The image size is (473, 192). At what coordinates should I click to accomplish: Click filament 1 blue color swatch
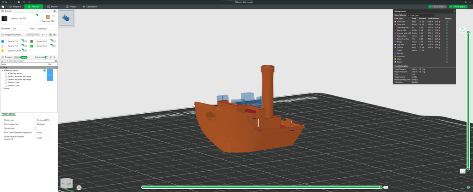pyautogui.click(x=3, y=41)
